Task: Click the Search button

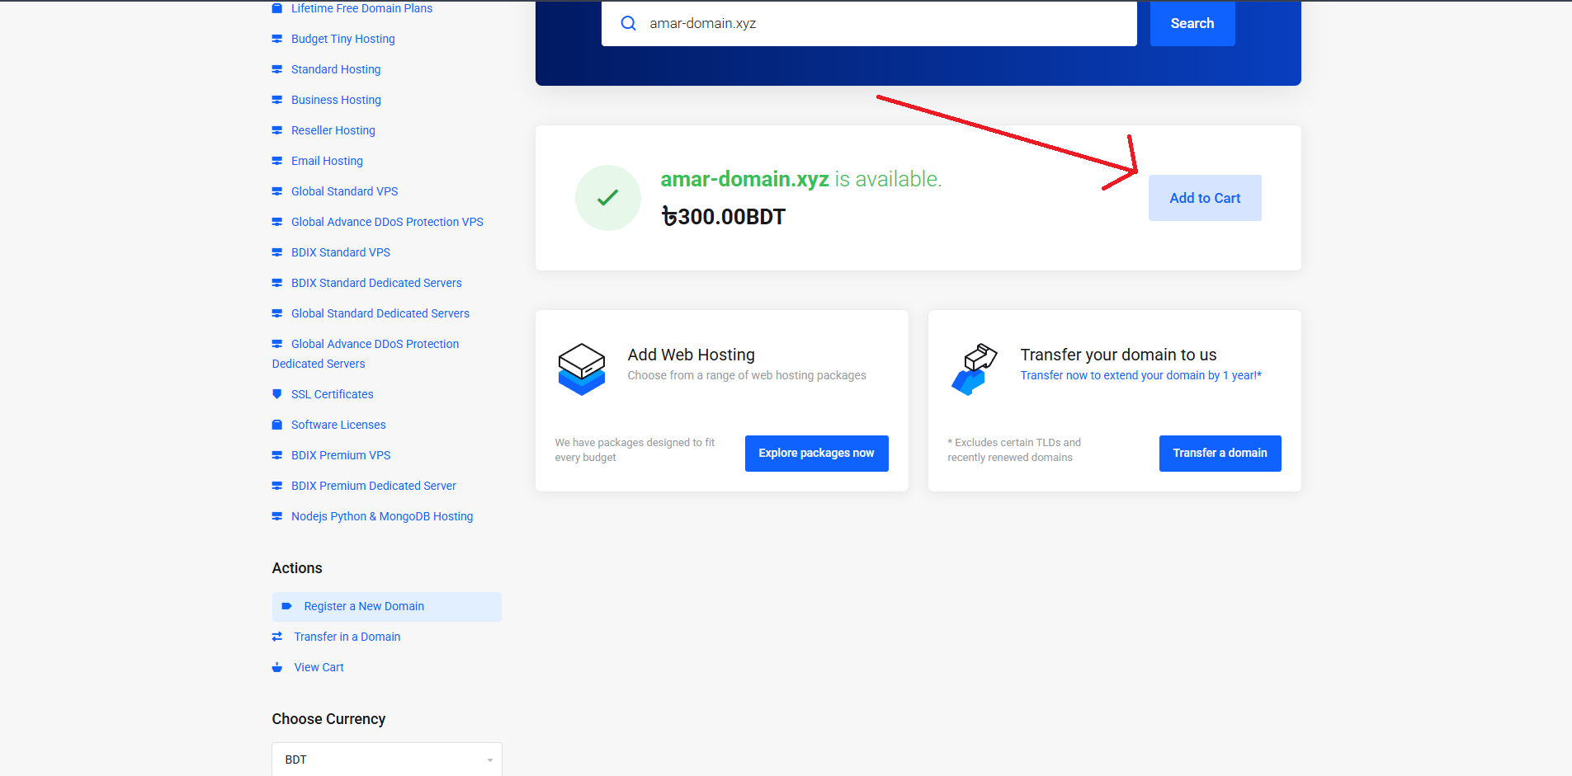Action: pyautogui.click(x=1192, y=23)
